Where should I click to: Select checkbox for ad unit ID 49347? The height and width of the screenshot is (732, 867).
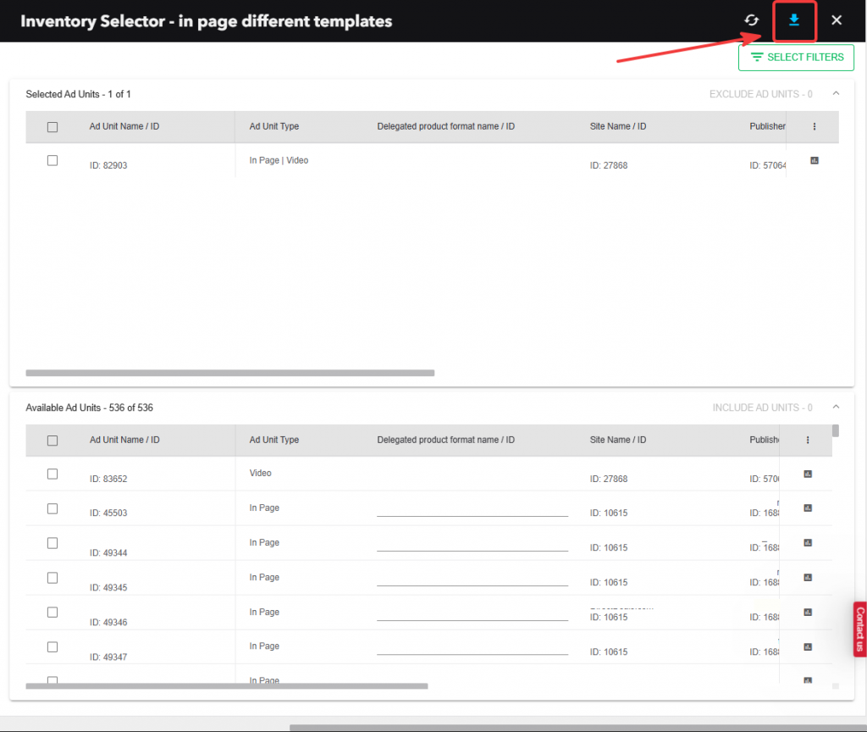52,646
